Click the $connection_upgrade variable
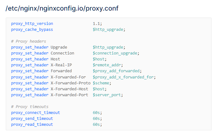The image size is (218, 137). [x=115, y=53]
